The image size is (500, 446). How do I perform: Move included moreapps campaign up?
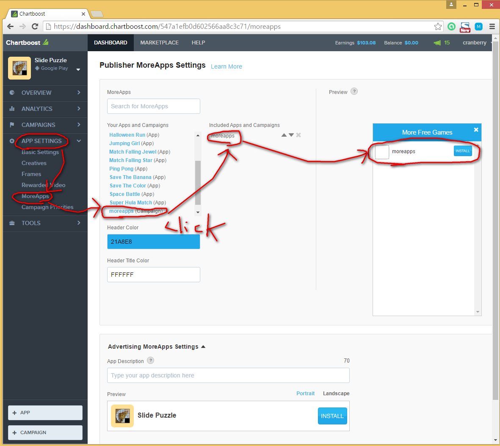284,135
